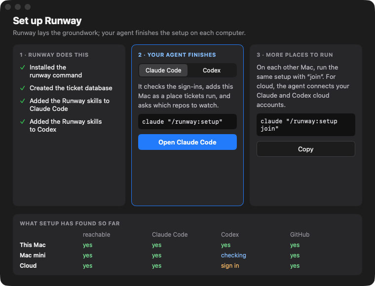Click Mac mini Claude Code "yes" value
The width and height of the screenshot is (375, 286).
[156, 255]
